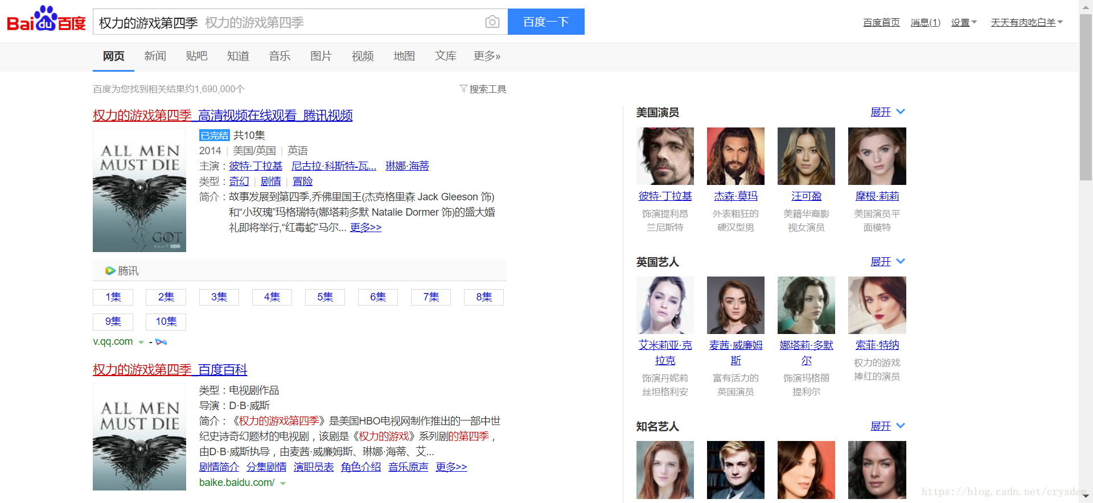
Task: Open Tencent video result title link
Action: (x=223, y=116)
